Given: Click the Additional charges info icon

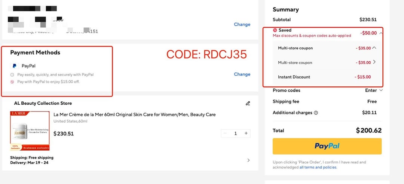Looking at the screenshot, I should point(316,113).
